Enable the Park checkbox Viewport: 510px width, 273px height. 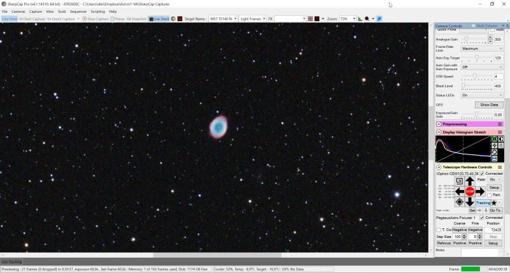[489, 195]
